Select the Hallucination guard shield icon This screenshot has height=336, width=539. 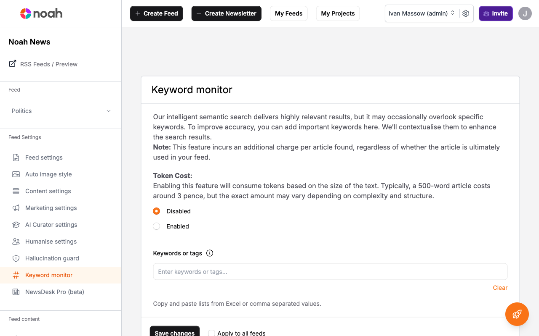(x=16, y=258)
